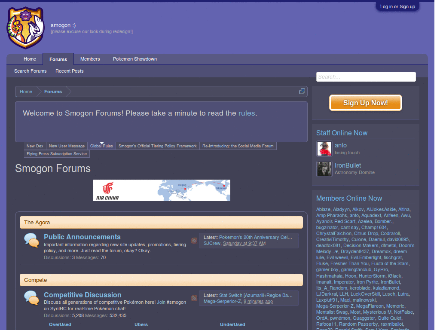This screenshot has height=330, width=440.
Task: Open IronBullet's staff profile name
Action: [x=348, y=165]
